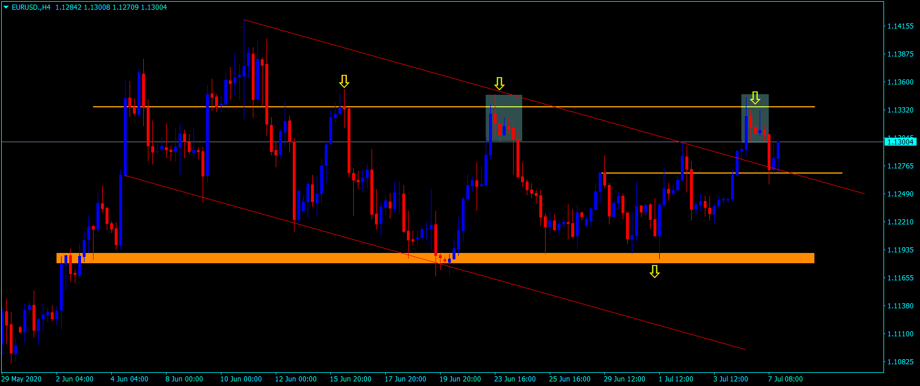Click the 1.13320 price scale label
This screenshot has height=386, width=920.
tap(900, 110)
